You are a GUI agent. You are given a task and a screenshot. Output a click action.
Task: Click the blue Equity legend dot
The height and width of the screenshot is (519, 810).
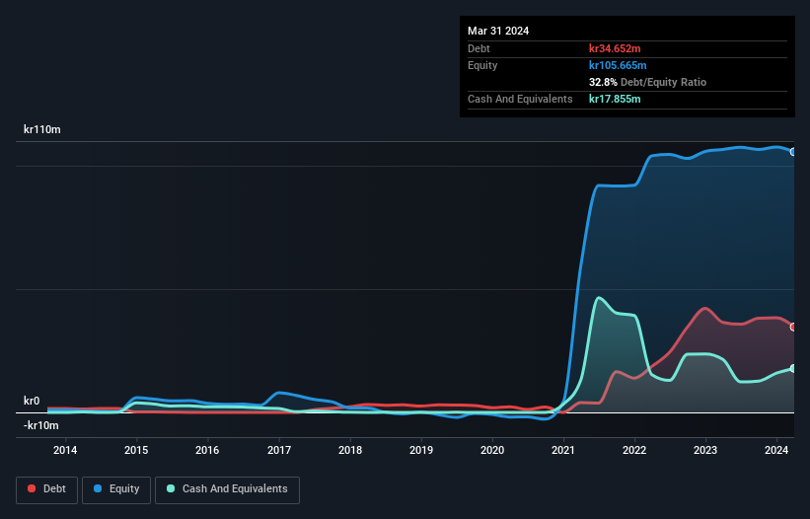[98, 488]
